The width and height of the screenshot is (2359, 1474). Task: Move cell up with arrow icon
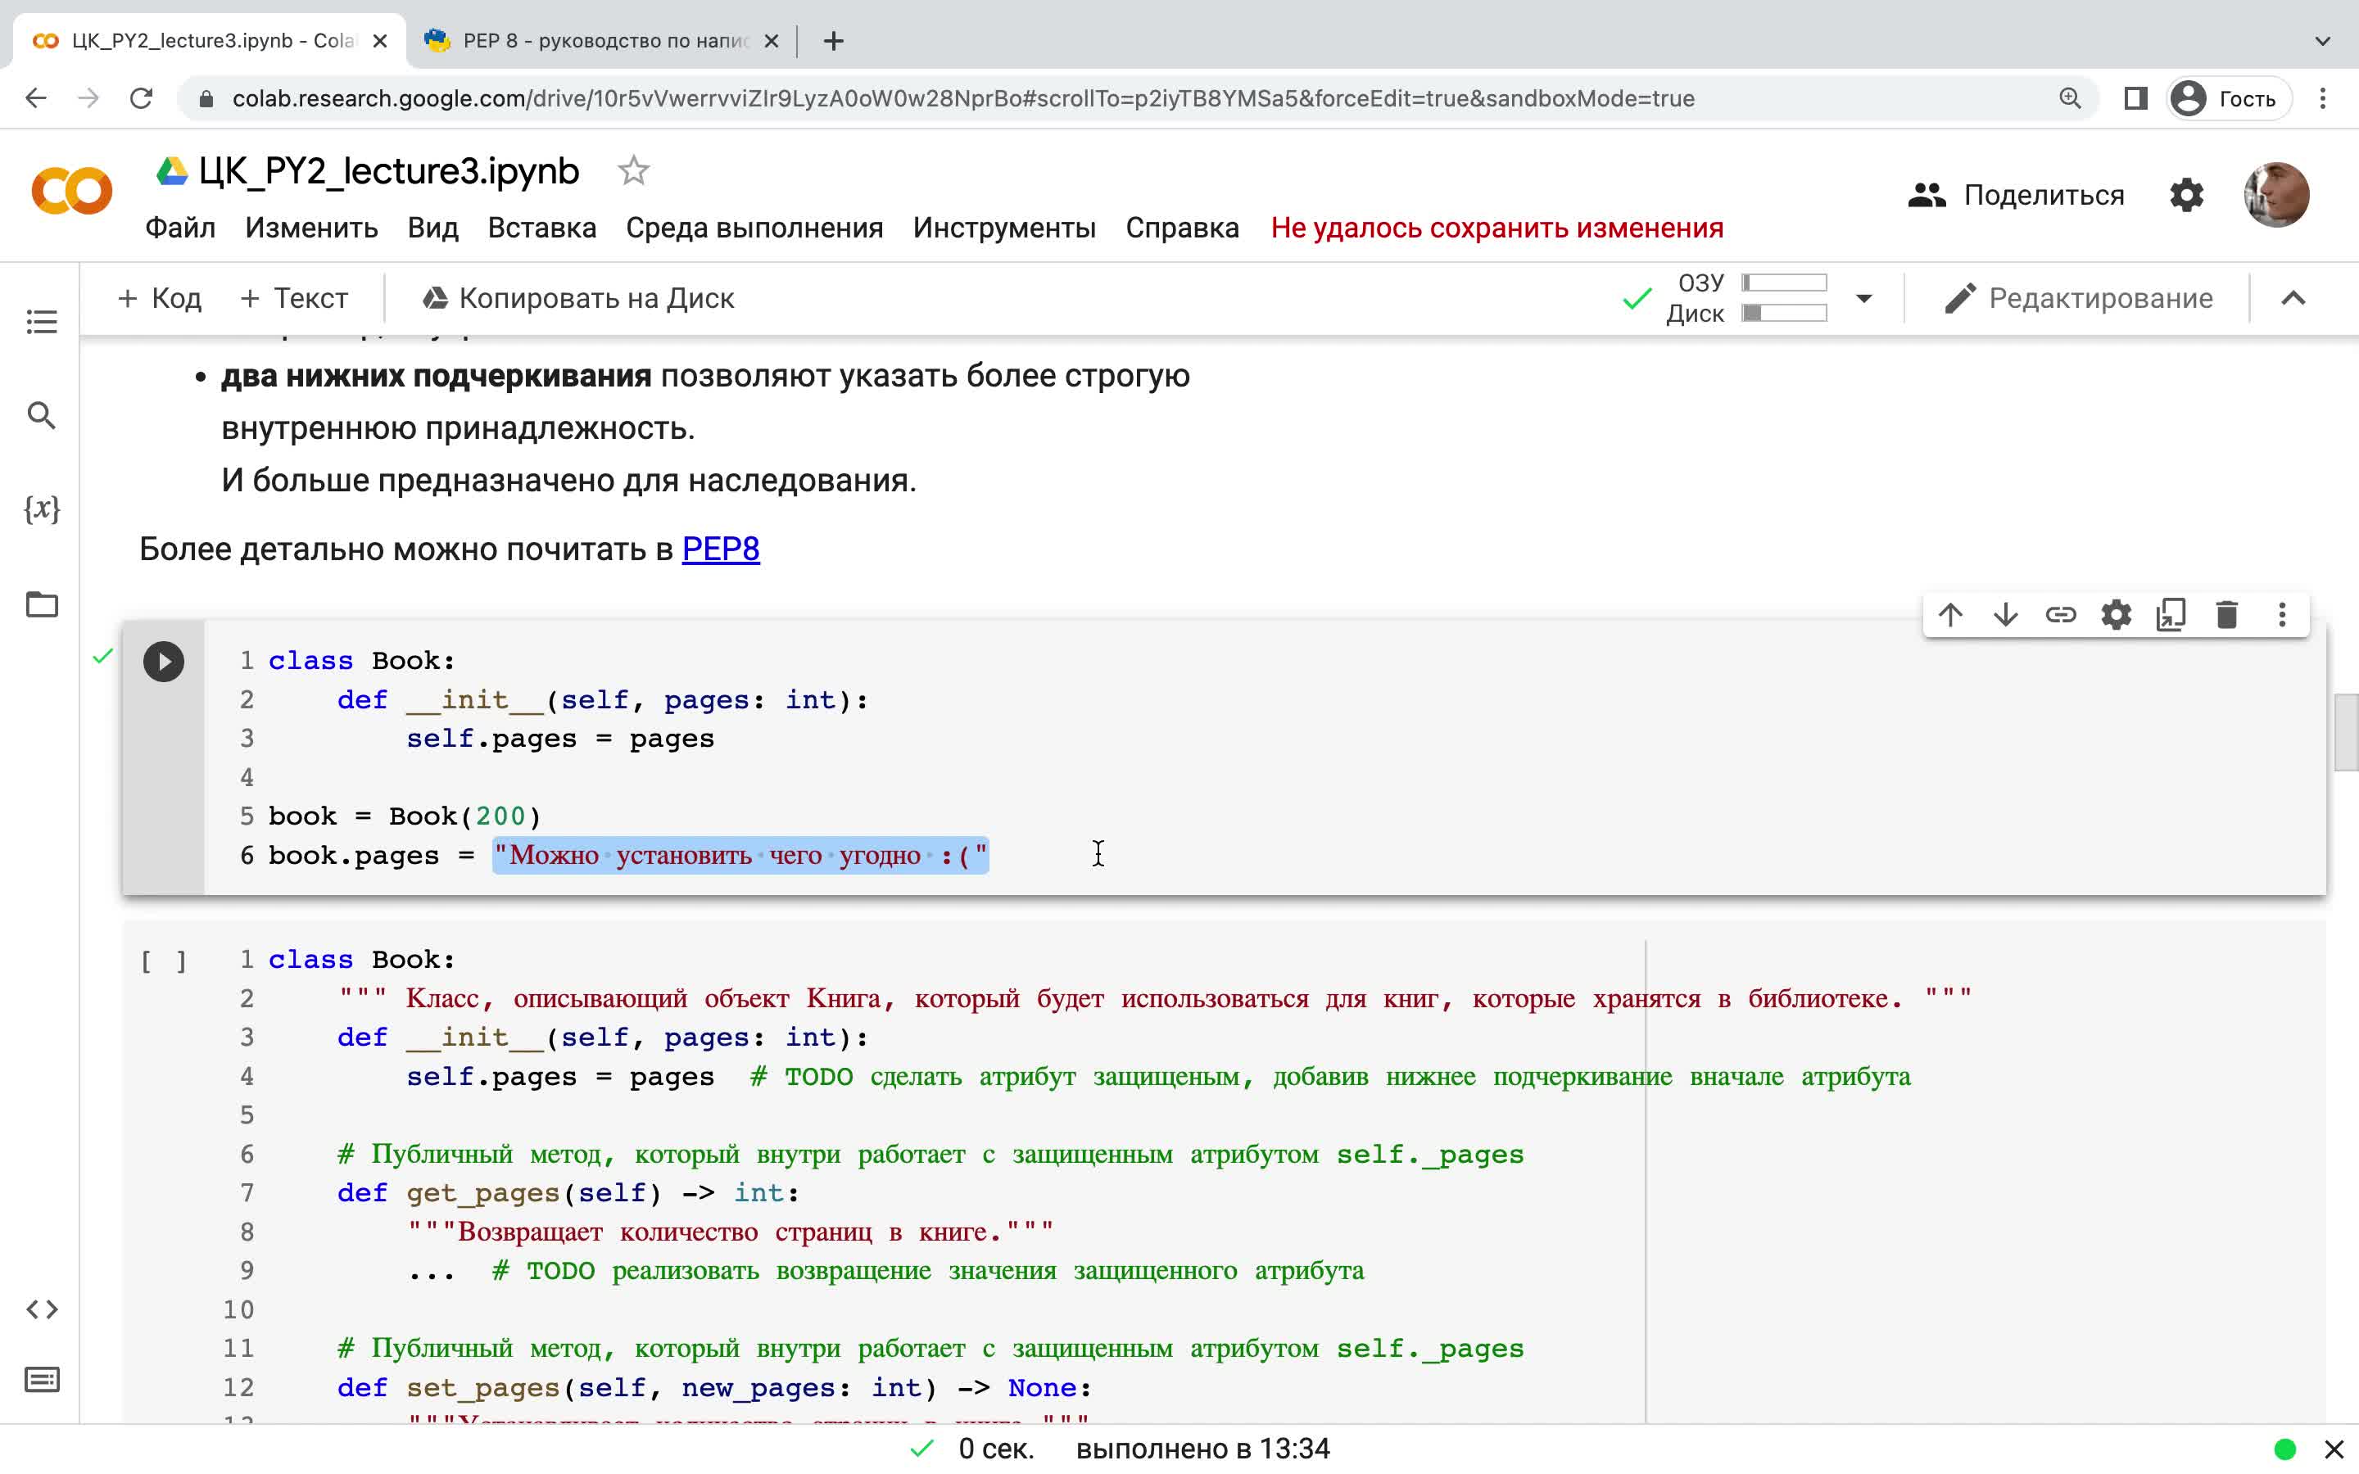click(1950, 615)
